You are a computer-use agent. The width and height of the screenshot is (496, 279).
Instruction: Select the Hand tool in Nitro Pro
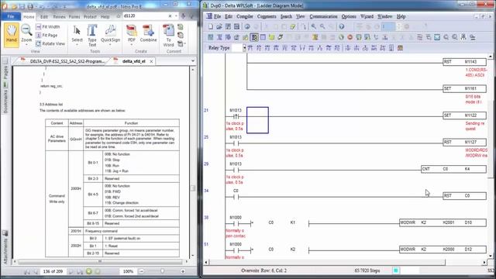12,35
